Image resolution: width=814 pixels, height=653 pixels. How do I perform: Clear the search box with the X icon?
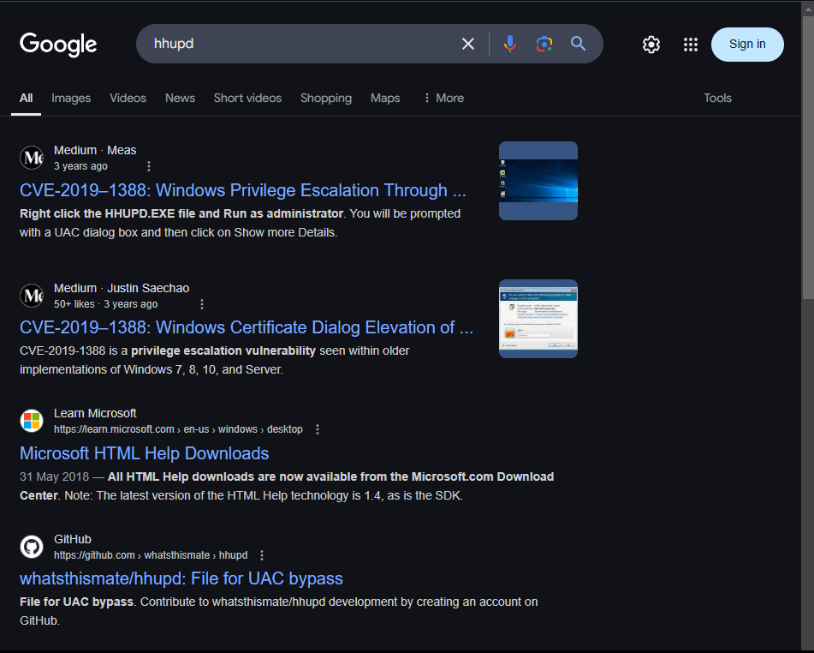468,44
